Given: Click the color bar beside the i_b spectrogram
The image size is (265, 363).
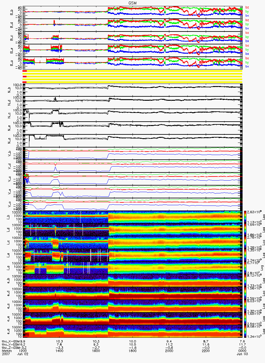Looking at the screenshot, I should tap(245, 217).
